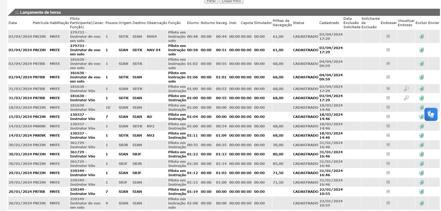The width and height of the screenshot is (441, 211).
Task: Open the VLibras sign language accessibility widget
Action: click(431, 114)
